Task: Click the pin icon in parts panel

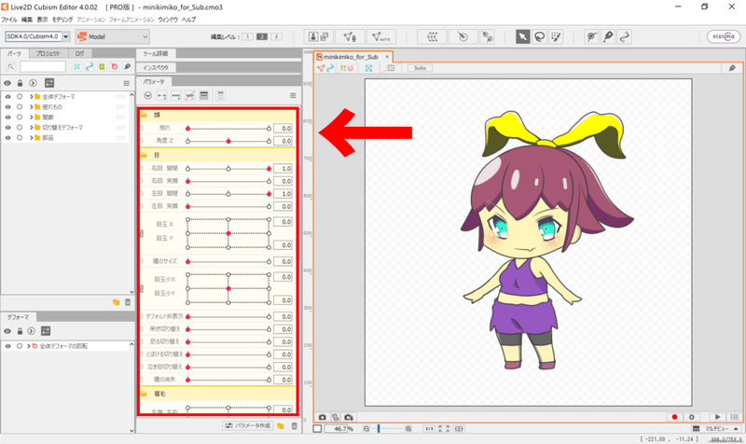Action: pyautogui.click(x=127, y=66)
